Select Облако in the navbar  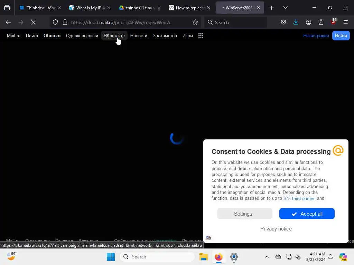(x=52, y=36)
